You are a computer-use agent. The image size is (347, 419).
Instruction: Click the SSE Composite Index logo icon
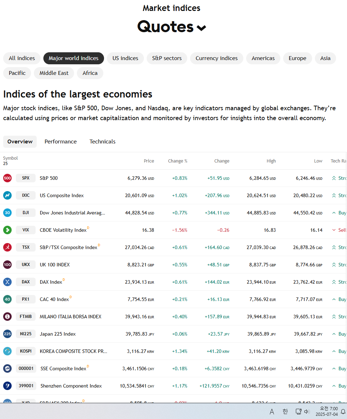[7, 368]
